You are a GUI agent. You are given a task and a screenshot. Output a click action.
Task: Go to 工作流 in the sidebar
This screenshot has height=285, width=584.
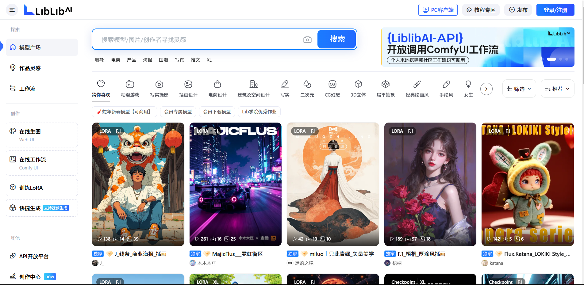pos(27,89)
